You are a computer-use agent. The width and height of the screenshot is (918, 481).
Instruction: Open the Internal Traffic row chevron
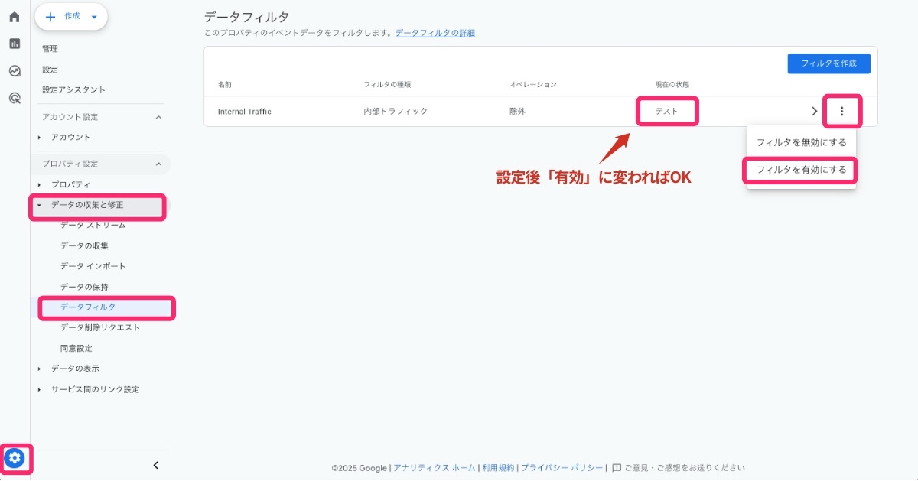814,111
